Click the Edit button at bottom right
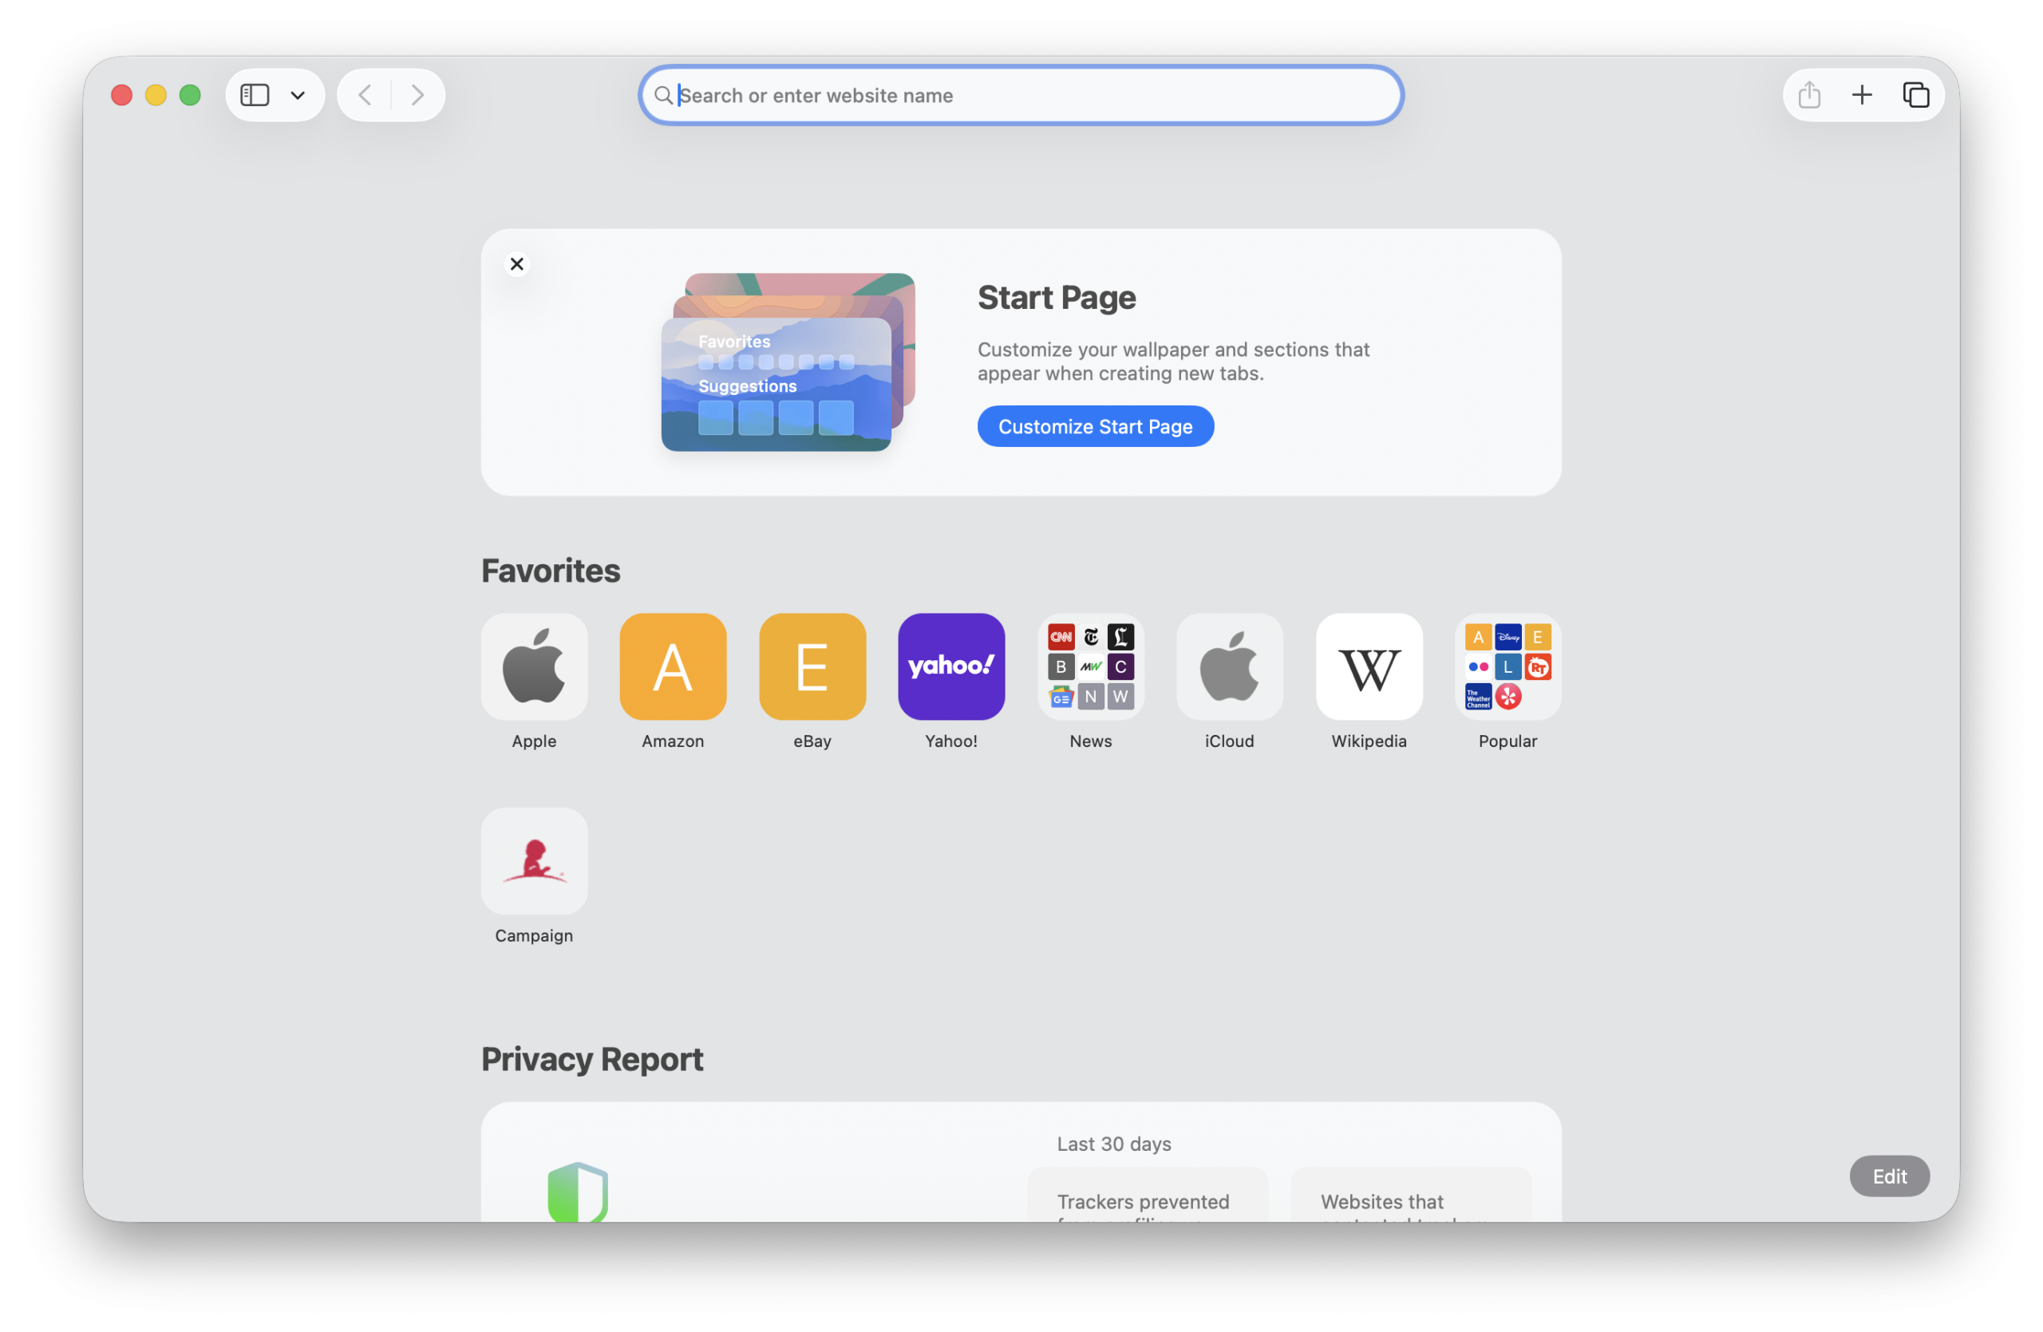This screenshot has height=1332, width=2043. pyautogui.click(x=1889, y=1176)
